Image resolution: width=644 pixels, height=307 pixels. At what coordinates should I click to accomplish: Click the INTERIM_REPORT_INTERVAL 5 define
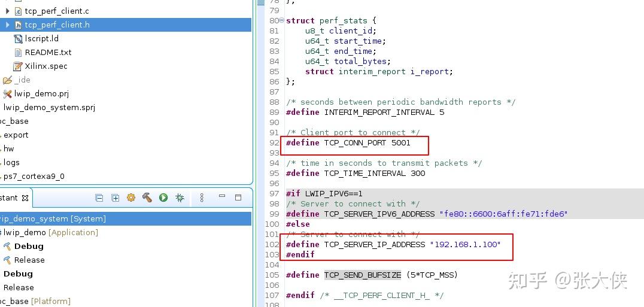click(x=365, y=113)
